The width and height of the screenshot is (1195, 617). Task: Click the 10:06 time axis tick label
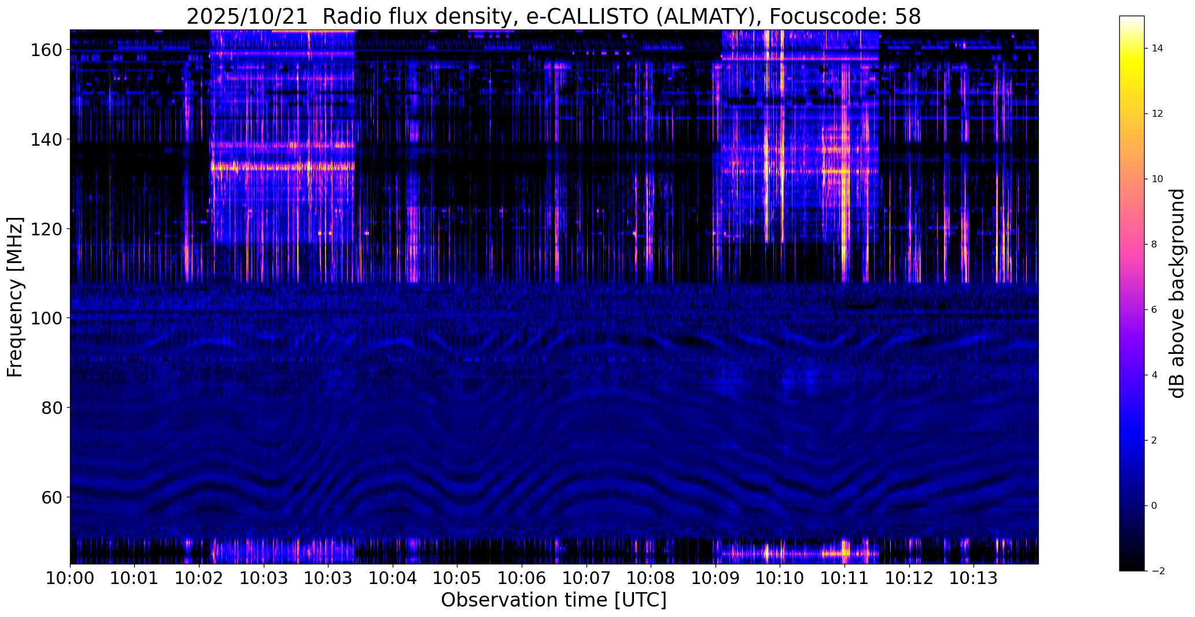click(522, 578)
